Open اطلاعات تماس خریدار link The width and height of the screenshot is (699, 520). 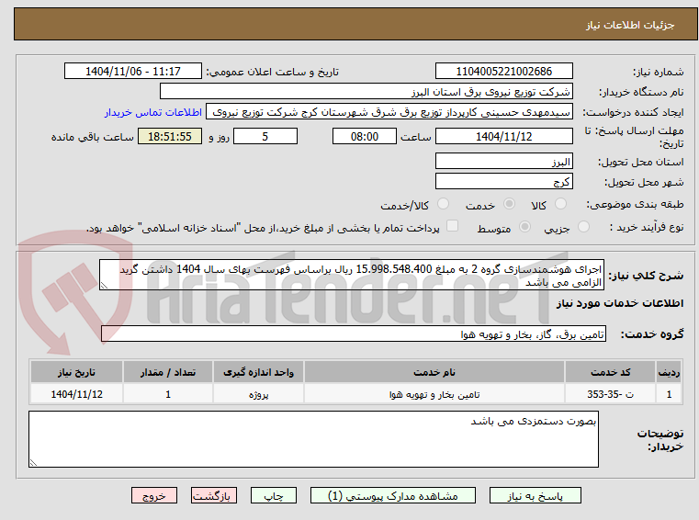tap(153, 112)
